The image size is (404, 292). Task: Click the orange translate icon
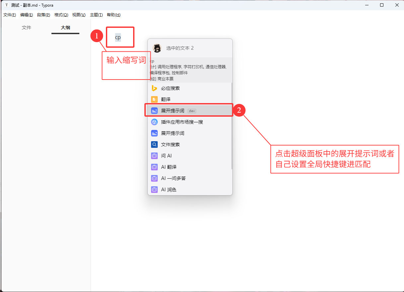[154, 99]
